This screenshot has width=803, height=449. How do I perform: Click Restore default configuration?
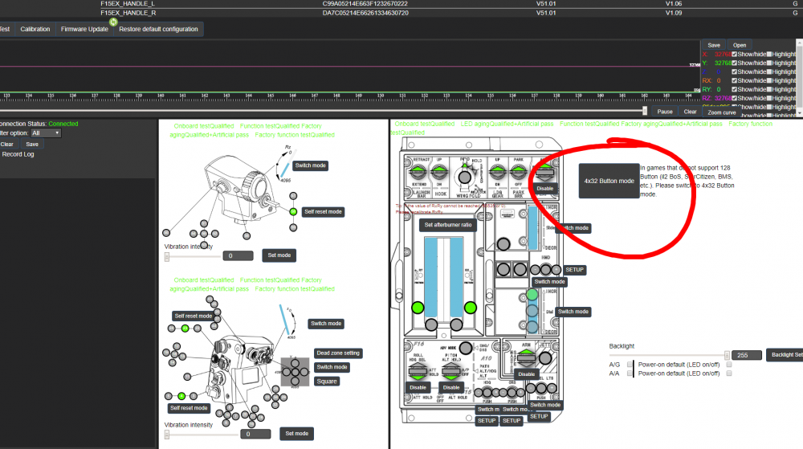tap(158, 29)
